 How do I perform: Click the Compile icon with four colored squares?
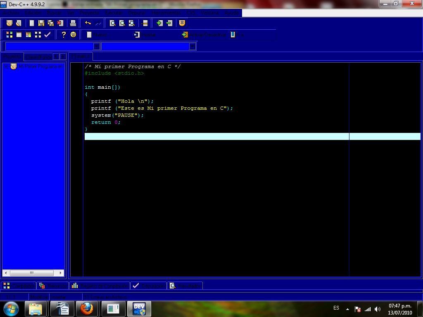pos(10,35)
